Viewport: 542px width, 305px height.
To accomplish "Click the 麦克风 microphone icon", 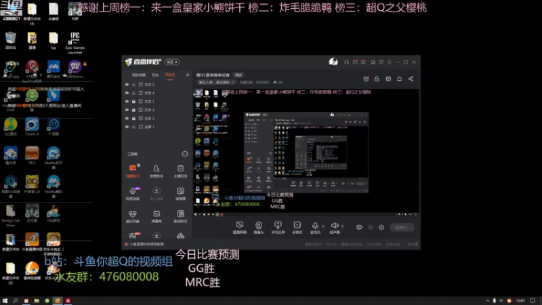I will (315, 226).
